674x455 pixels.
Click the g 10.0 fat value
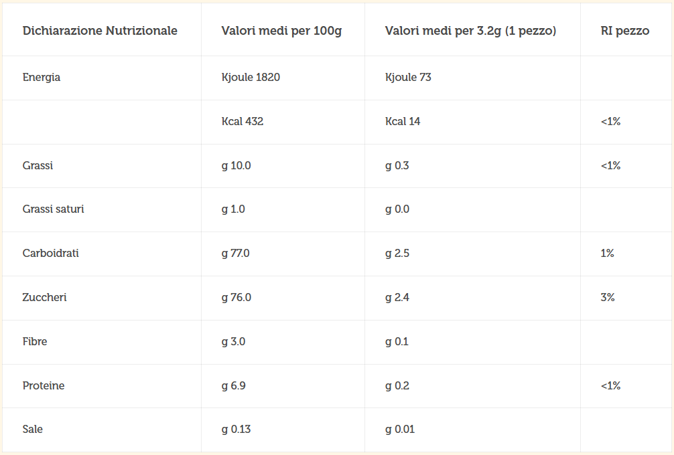(x=236, y=166)
